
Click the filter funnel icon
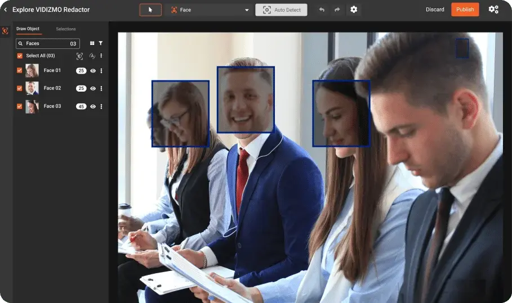[101, 43]
